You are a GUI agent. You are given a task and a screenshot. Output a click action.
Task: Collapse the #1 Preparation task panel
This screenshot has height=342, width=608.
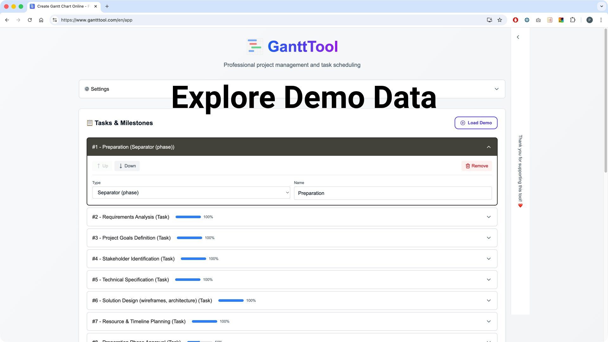488,147
